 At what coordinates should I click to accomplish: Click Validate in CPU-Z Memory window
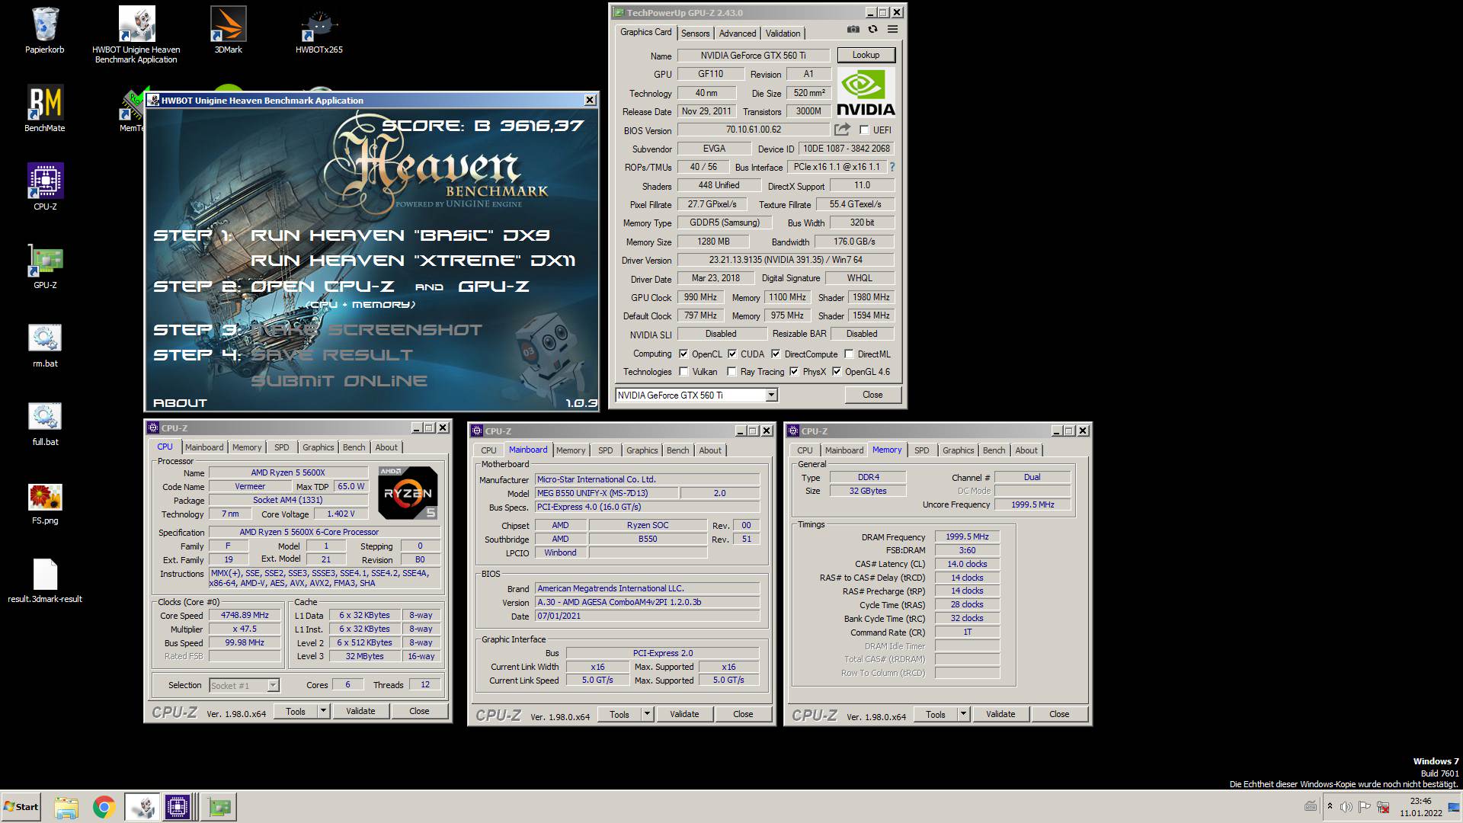(x=1000, y=714)
